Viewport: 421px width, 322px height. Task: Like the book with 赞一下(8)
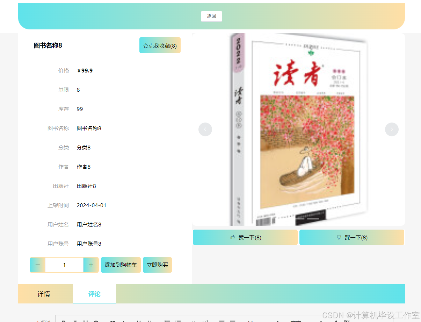[x=245, y=237]
